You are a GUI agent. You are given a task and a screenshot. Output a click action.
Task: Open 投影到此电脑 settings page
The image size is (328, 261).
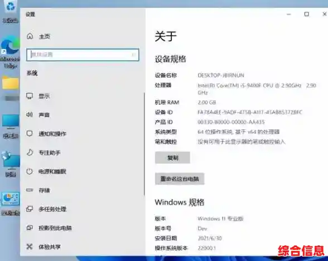tap(55, 228)
